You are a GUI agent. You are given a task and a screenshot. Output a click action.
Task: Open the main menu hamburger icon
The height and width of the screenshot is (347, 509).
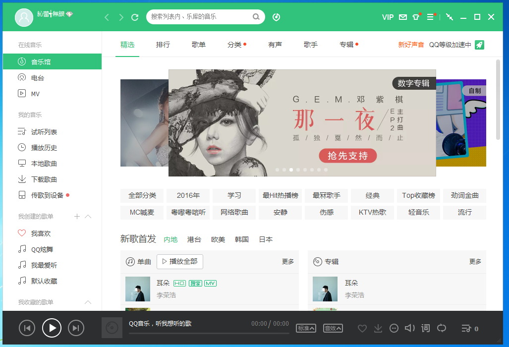[x=430, y=17]
